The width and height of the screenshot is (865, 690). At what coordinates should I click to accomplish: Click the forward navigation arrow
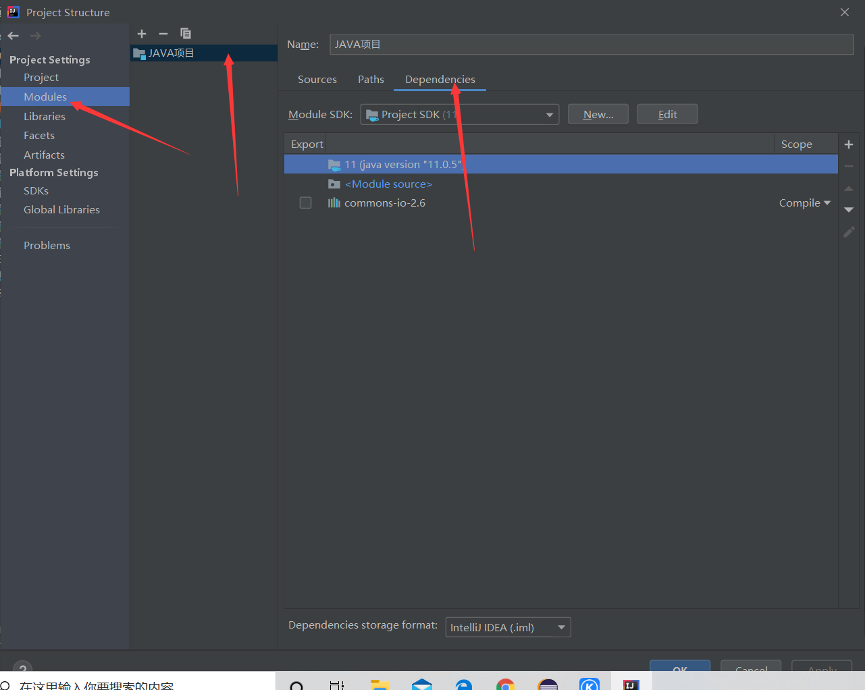point(35,35)
